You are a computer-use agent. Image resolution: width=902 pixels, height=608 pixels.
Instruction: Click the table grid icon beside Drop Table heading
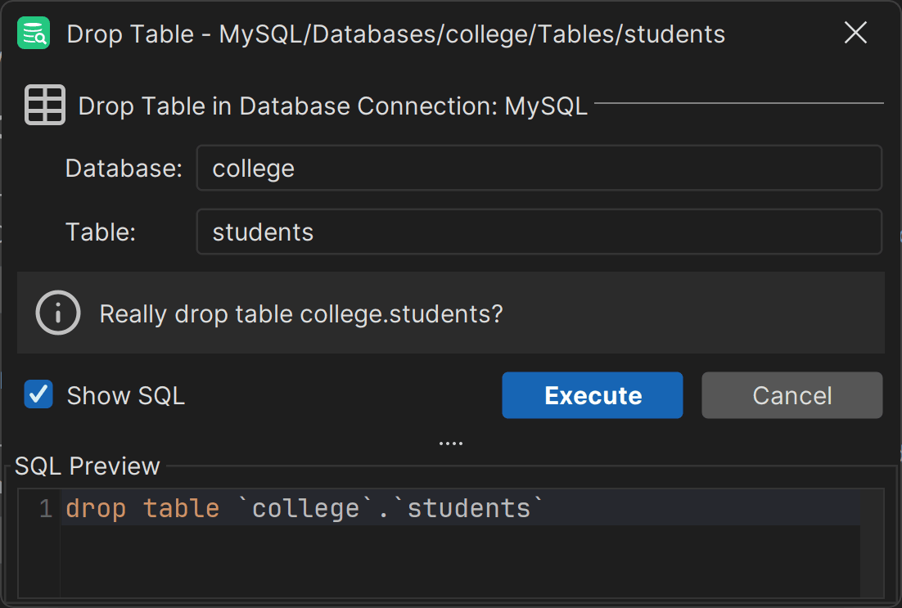tap(45, 105)
